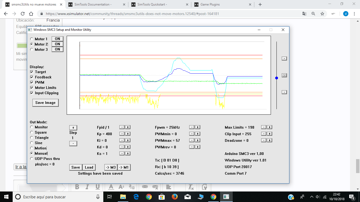Select Motor 3 radio button

coord(32,49)
